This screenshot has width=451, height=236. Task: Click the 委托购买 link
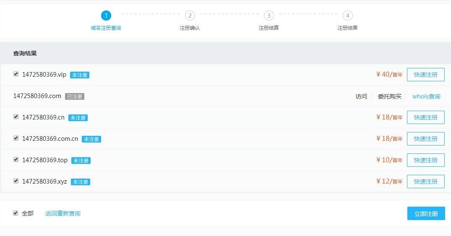pyautogui.click(x=389, y=96)
